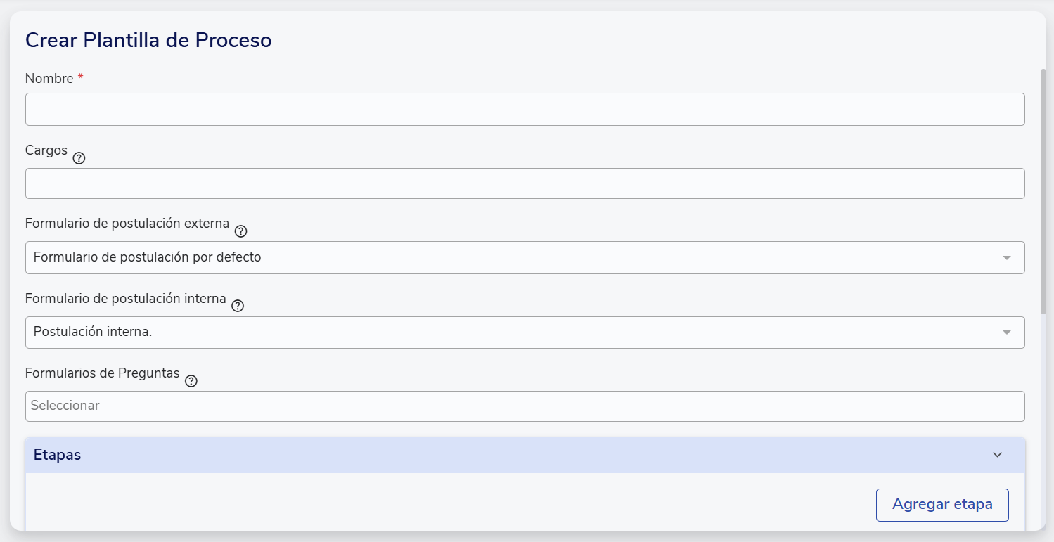Click the 'Crear Plantilla de Proceso' heading

(148, 41)
